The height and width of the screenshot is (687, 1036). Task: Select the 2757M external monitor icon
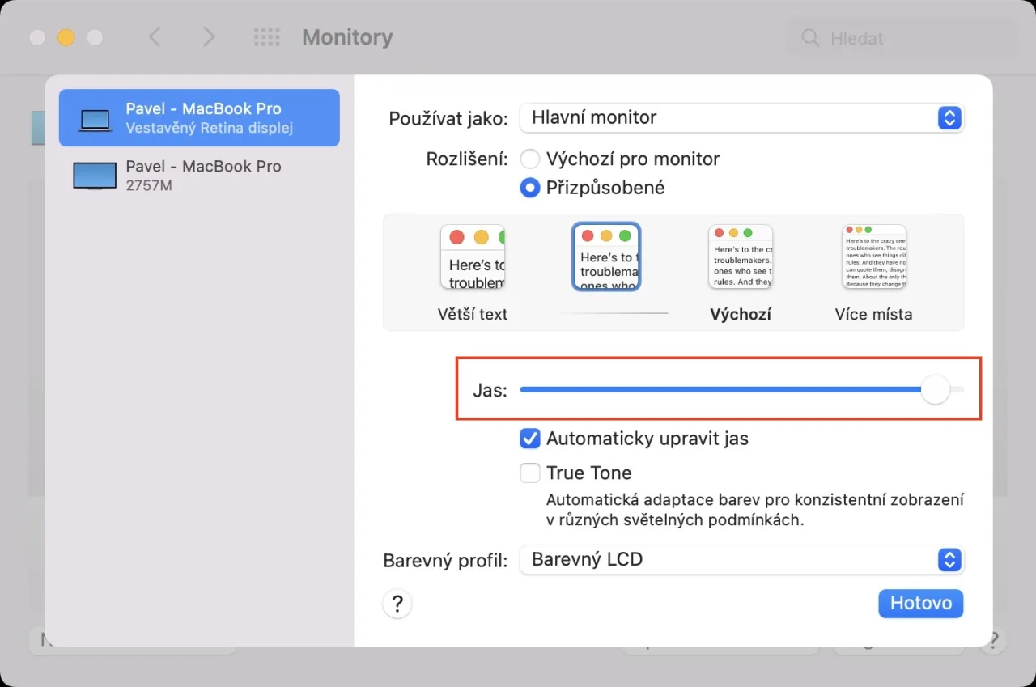coord(94,175)
